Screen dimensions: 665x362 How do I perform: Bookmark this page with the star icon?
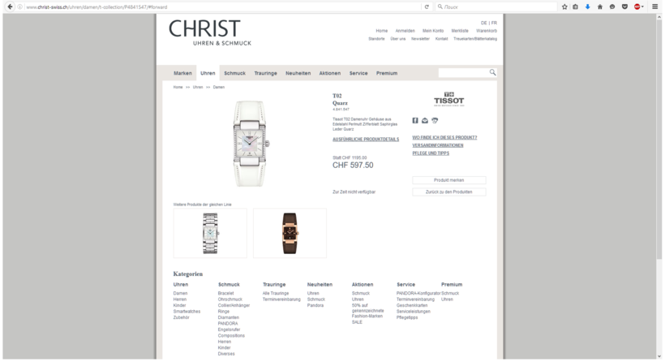(x=564, y=6)
